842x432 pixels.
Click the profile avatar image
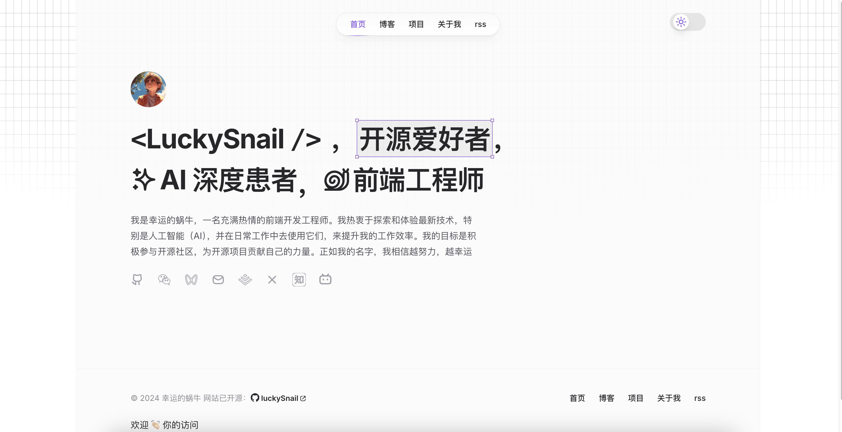click(148, 89)
